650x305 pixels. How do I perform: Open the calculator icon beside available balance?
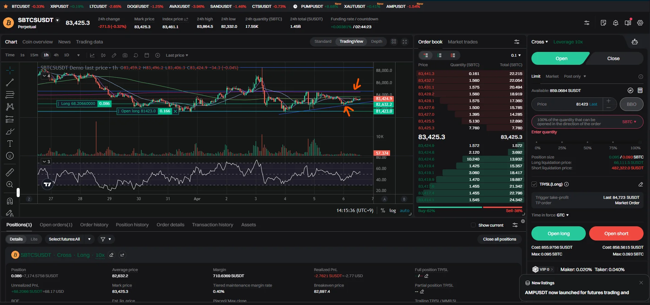tap(640, 91)
